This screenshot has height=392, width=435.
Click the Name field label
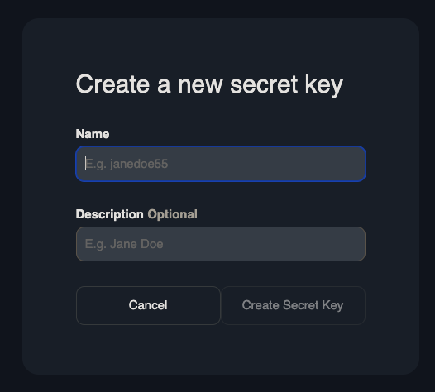[x=93, y=134]
